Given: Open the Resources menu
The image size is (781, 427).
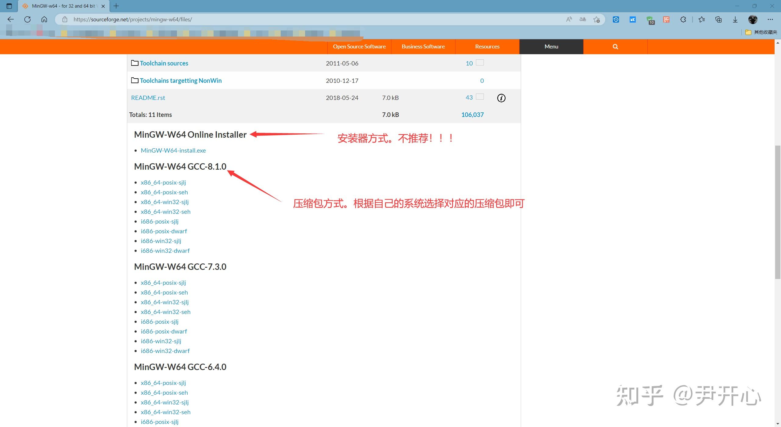Looking at the screenshot, I should [487, 47].
